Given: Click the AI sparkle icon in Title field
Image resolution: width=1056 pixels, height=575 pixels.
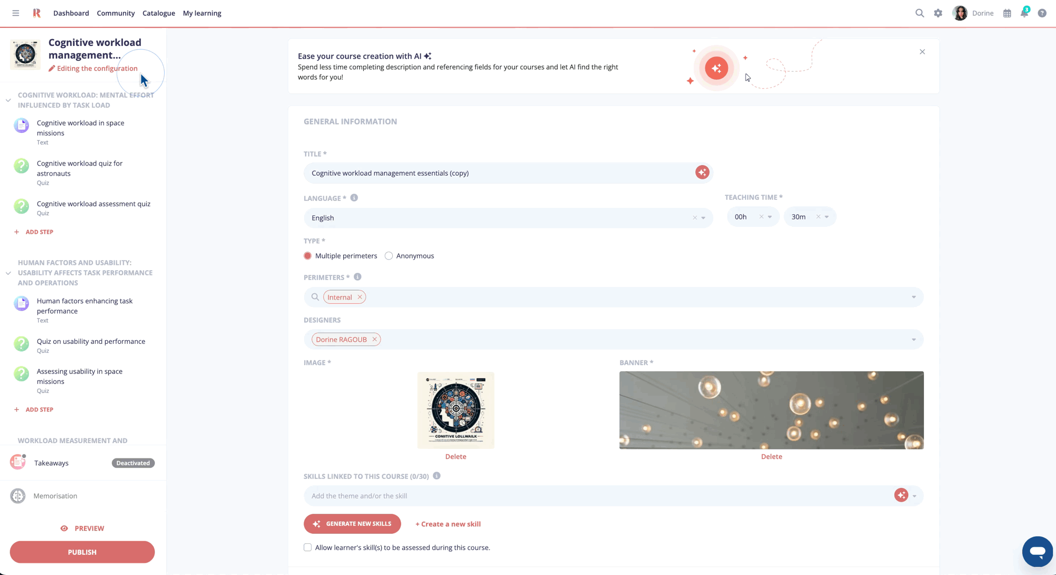Looking at the screenshot, I should [702, 172].
